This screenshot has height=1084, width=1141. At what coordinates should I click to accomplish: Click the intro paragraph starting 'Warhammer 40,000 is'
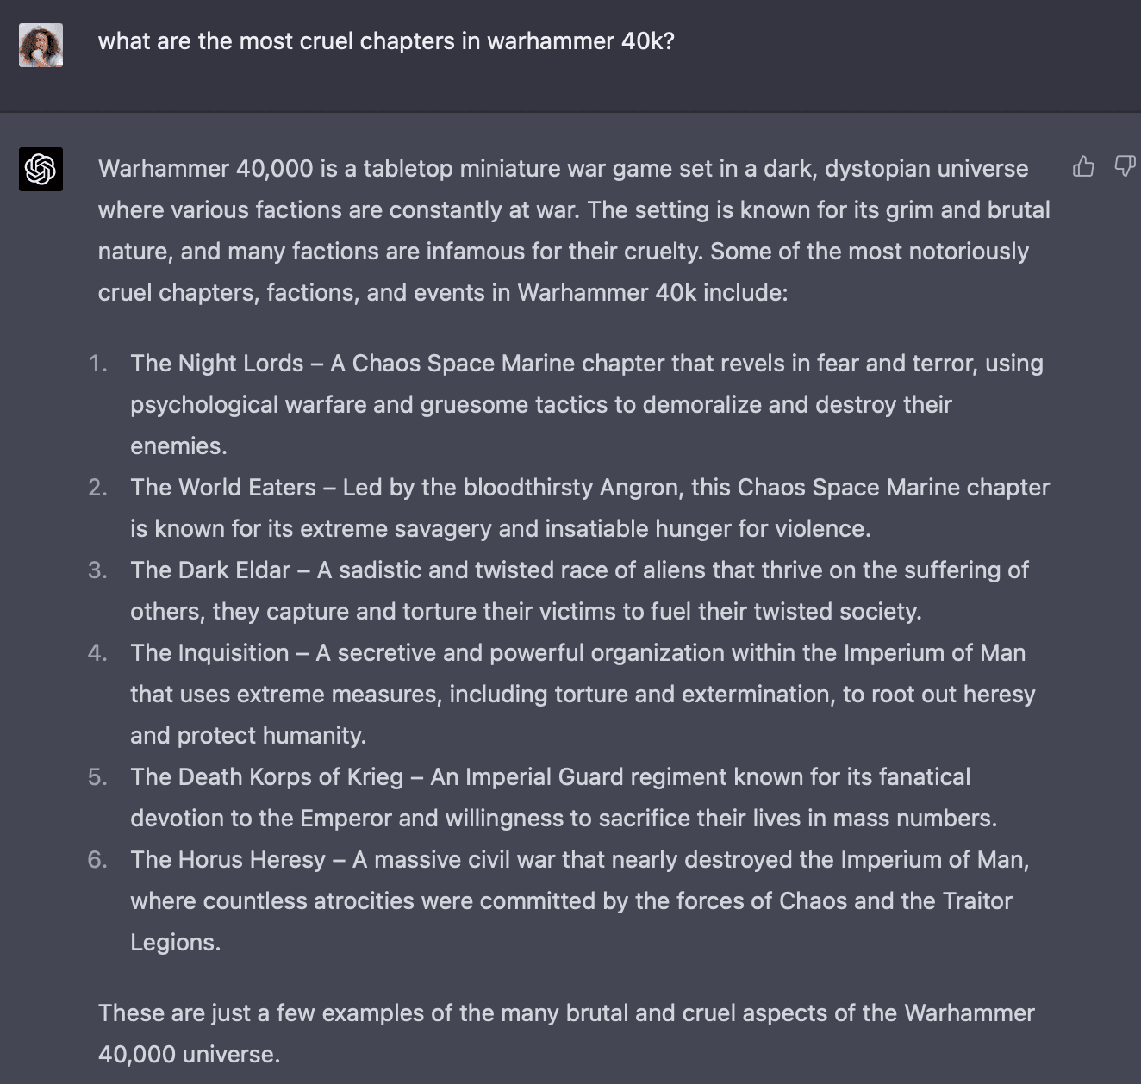coord(574,230)
